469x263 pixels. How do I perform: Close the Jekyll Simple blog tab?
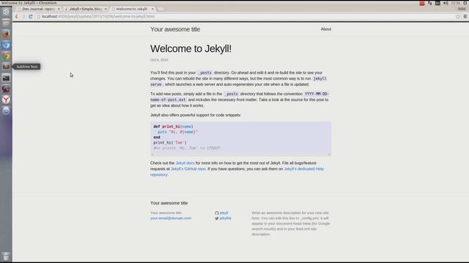(106, 9)
